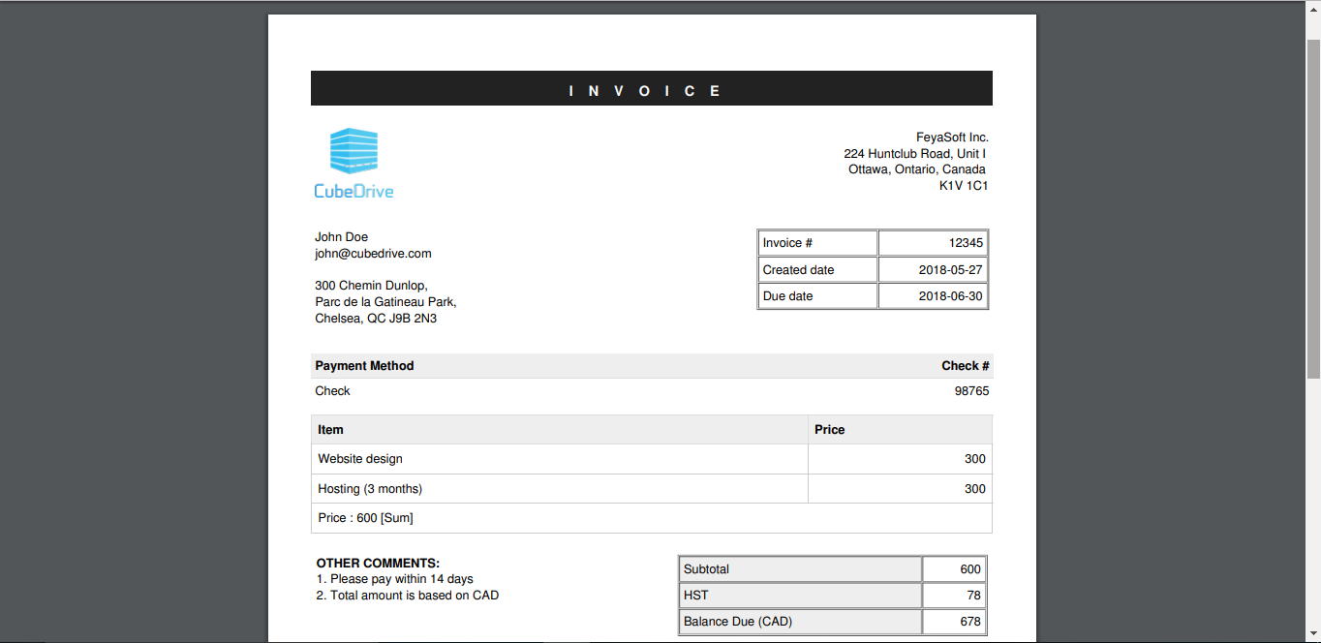1321x643 pixels.
Task: Click 'Parc de la Gatineau Park,' line
Action: tap(385, 302)
